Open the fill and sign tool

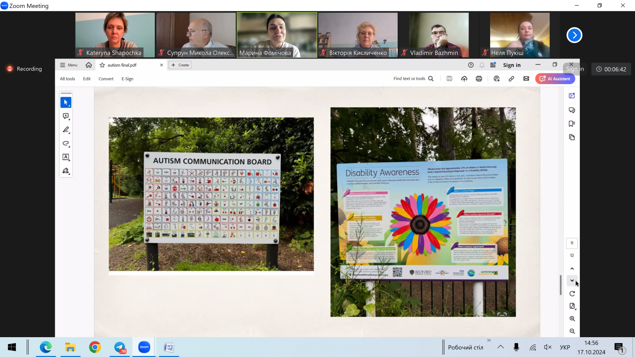(x=66, y=171)
